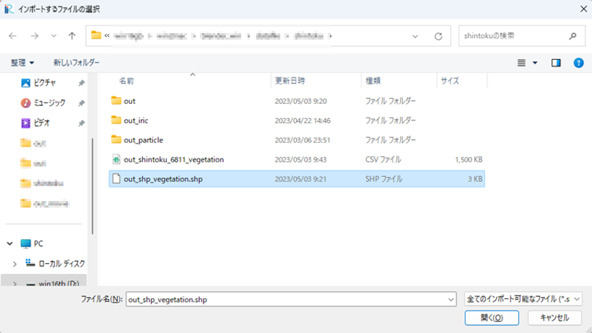Click the address bar folder icon
Viewport: 592px width, 333px height.
pos(96,35)
